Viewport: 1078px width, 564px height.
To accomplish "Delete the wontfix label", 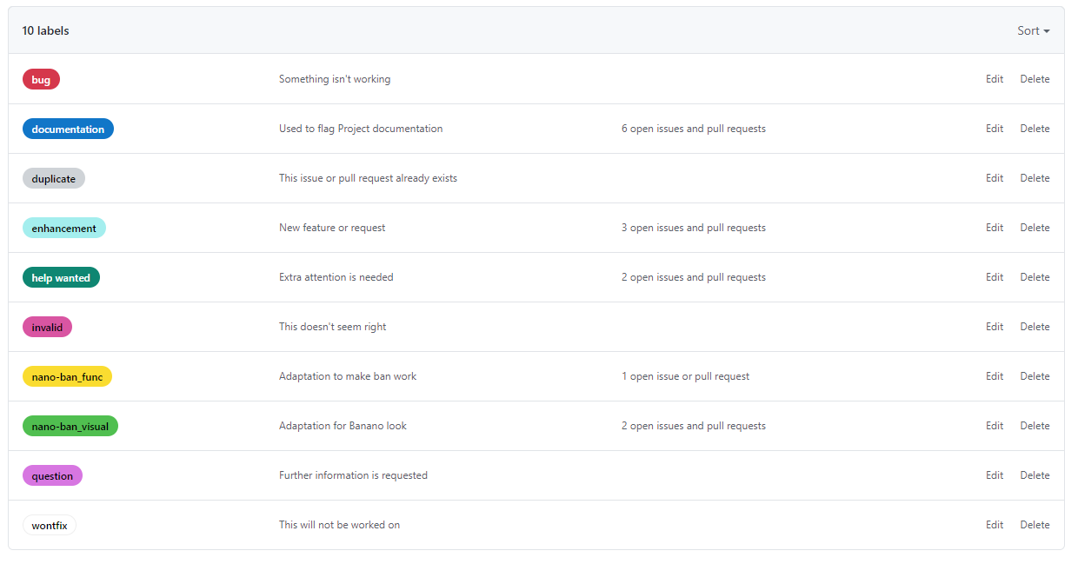I will click(1035, 525).
